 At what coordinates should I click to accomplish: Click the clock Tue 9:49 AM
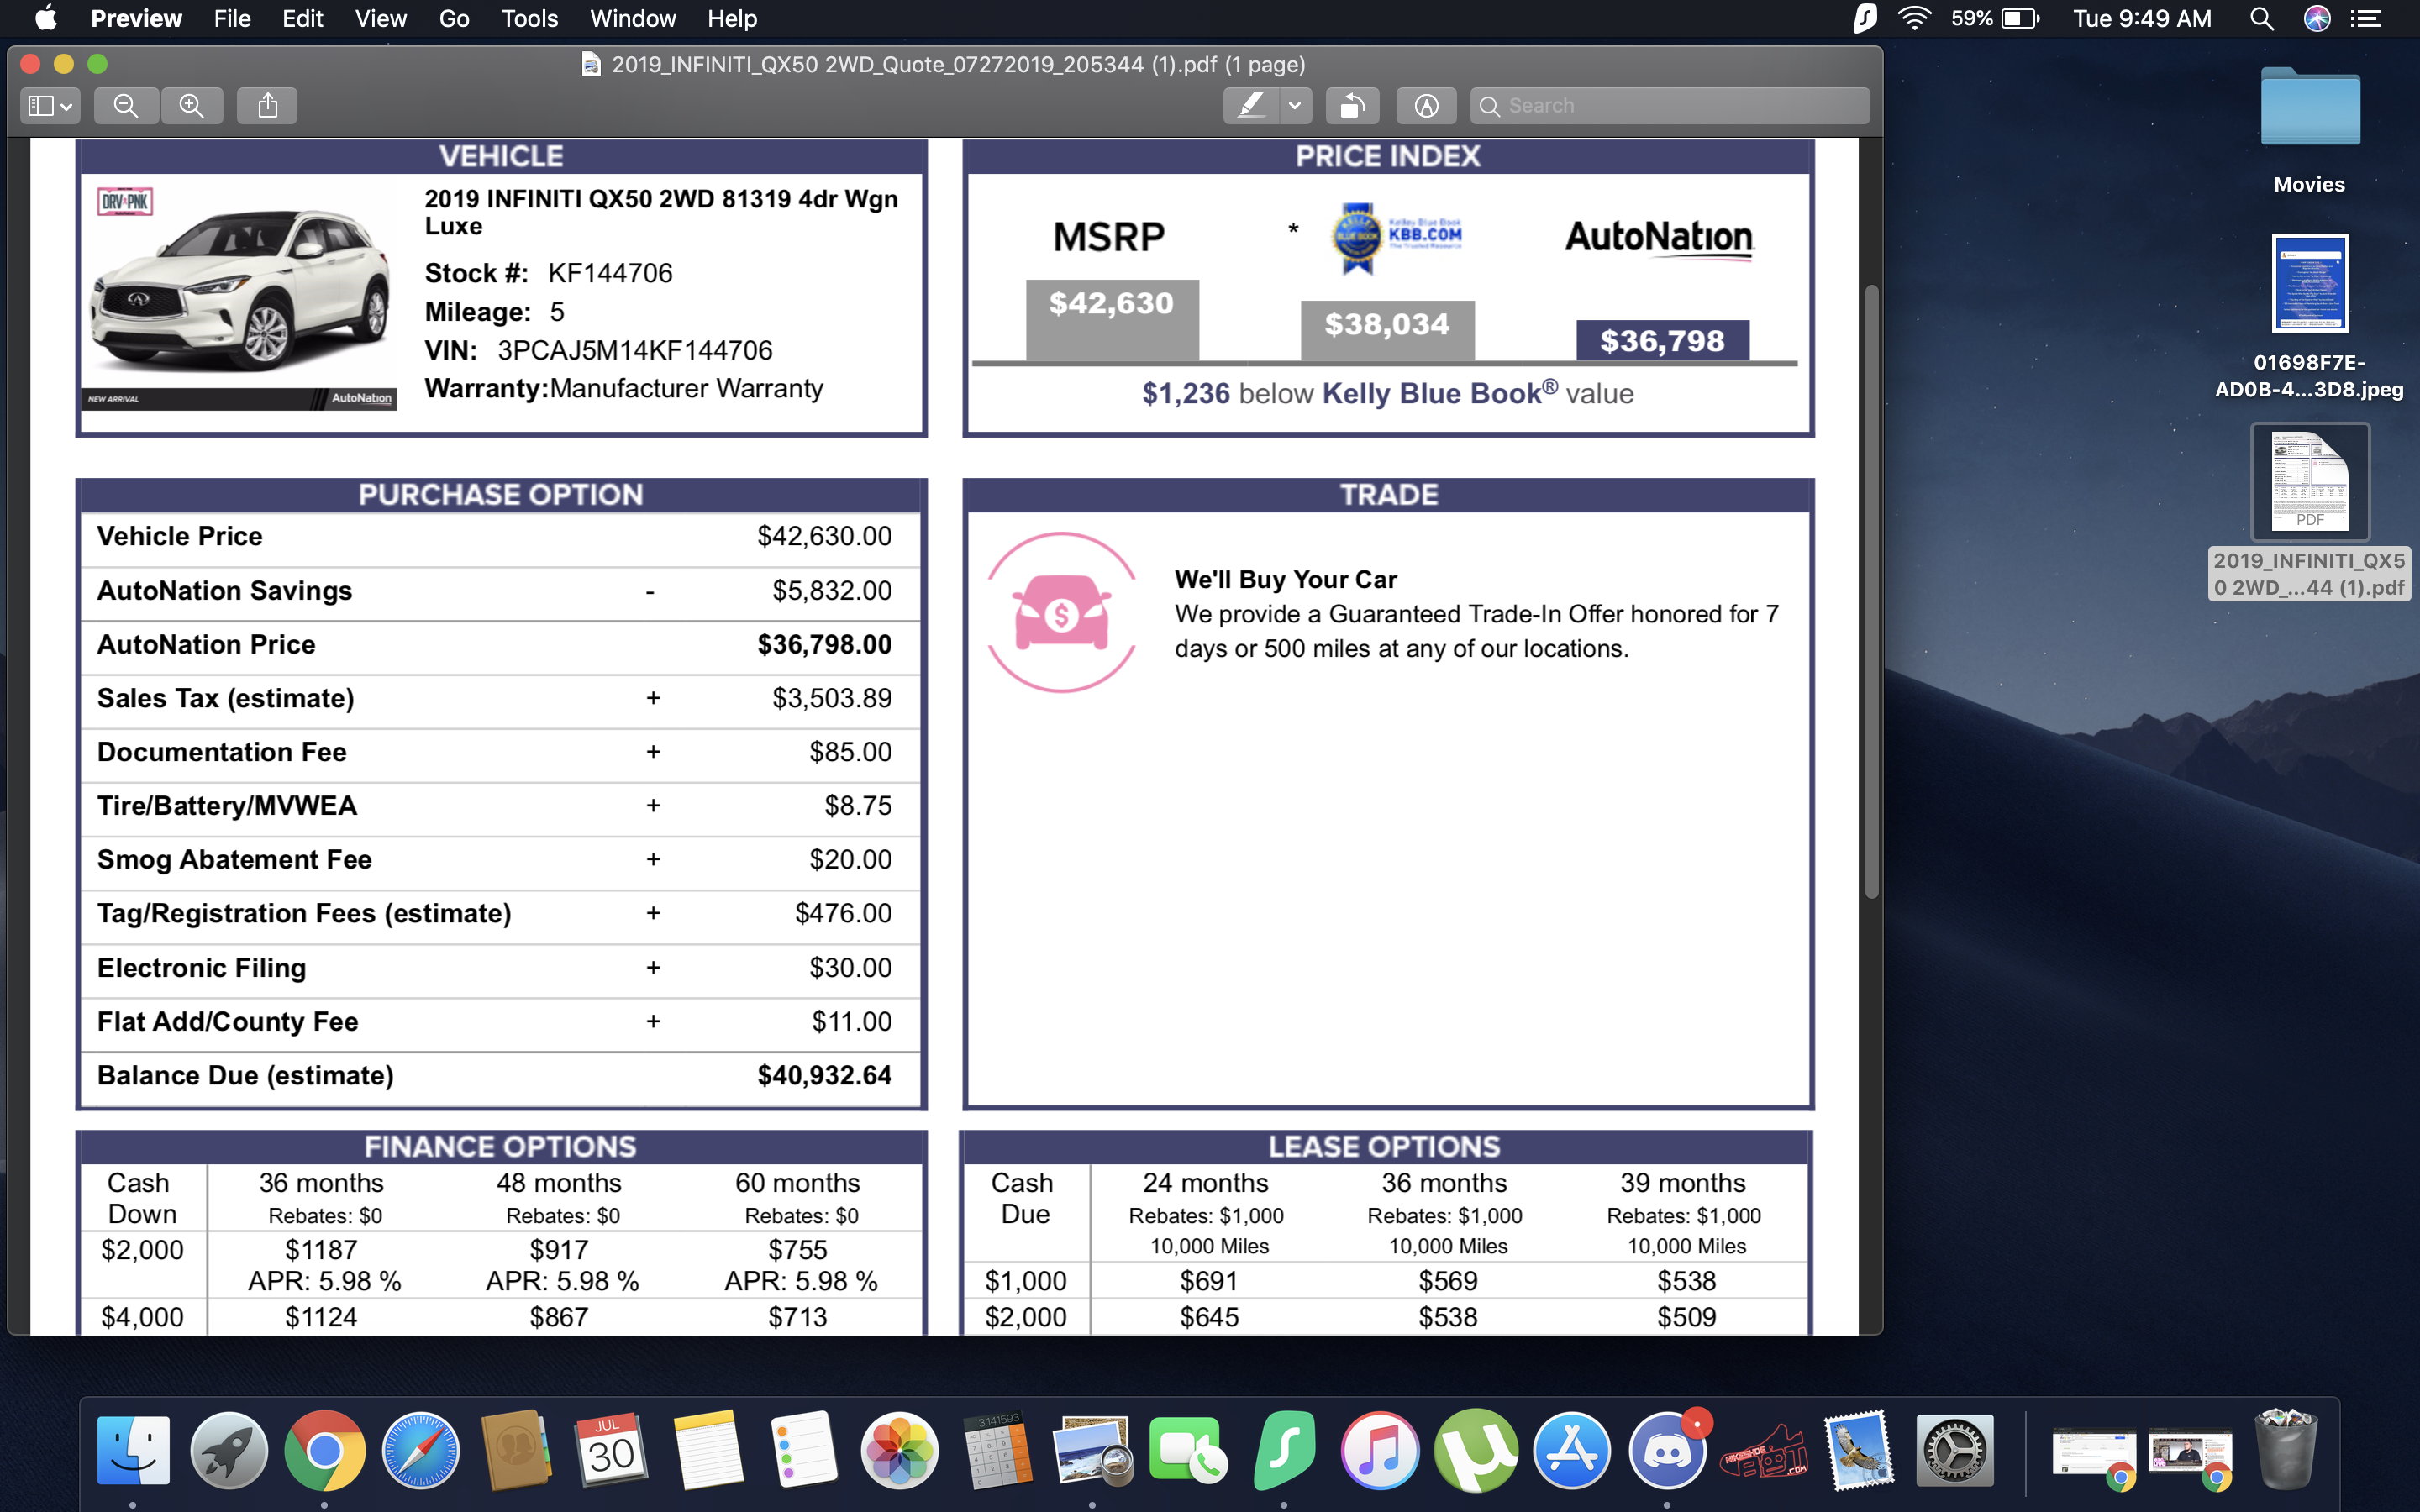2142,18
